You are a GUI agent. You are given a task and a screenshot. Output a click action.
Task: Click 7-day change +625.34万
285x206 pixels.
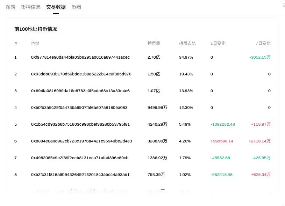pyautogui.click(x=261, y=175)
